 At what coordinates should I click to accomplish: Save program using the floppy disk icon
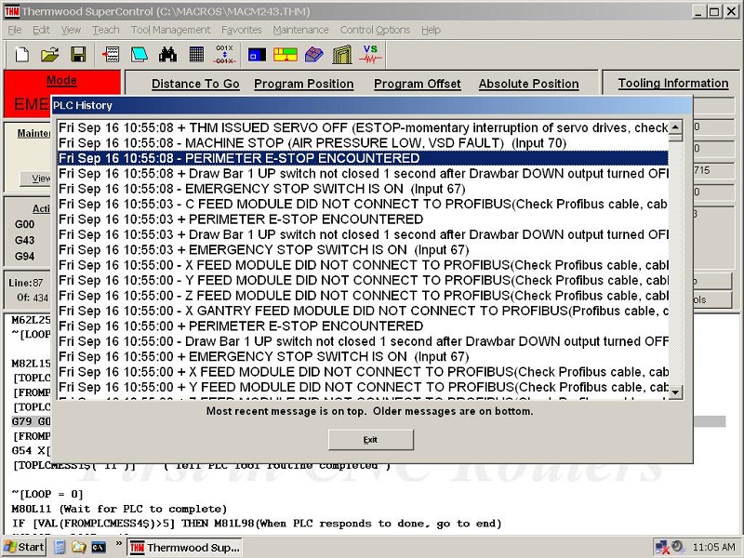(78, 54)
